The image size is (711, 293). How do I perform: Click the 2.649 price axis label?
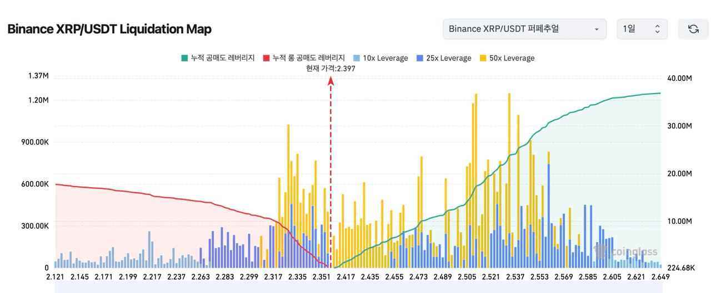(660, 277)
